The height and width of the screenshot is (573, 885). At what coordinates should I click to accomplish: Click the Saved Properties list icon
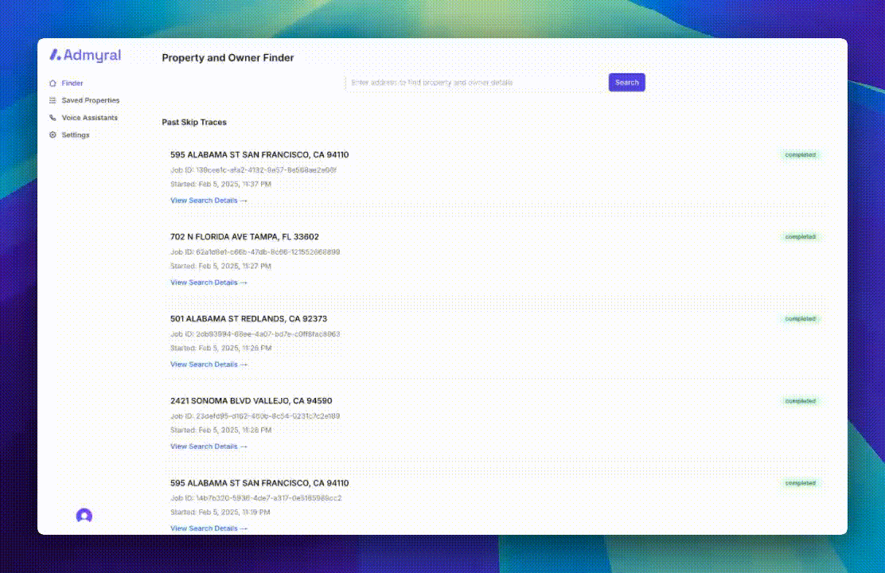point(53,100)
